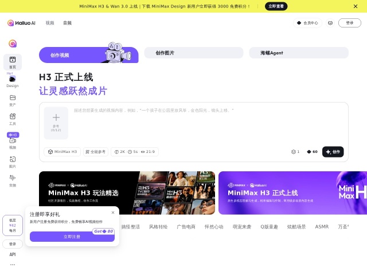Viewport: 367px width, 275px height.
Task: Select the 搞怪整活 category tab
Action: (x=130, y=227)
